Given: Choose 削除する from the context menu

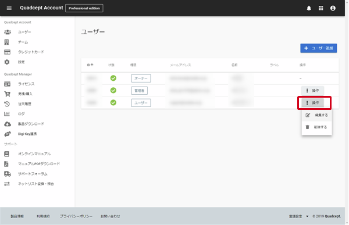Looking at the screenshot, I should click(x=316, y=127).
